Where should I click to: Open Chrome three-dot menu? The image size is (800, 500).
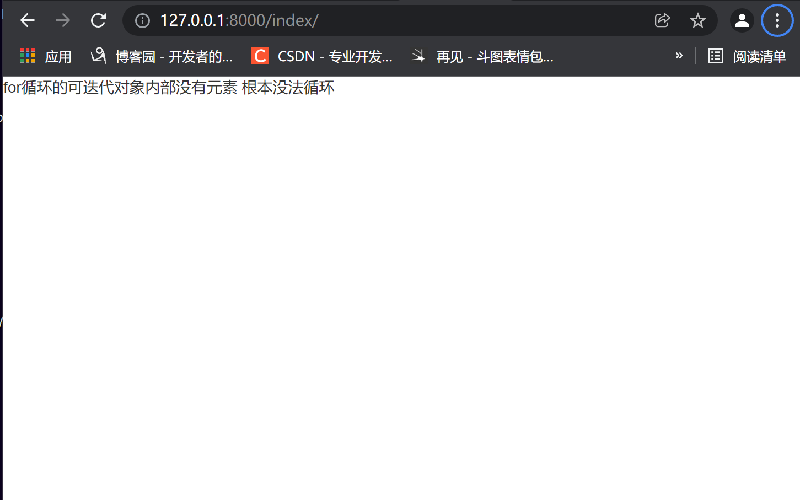(777, 20)
